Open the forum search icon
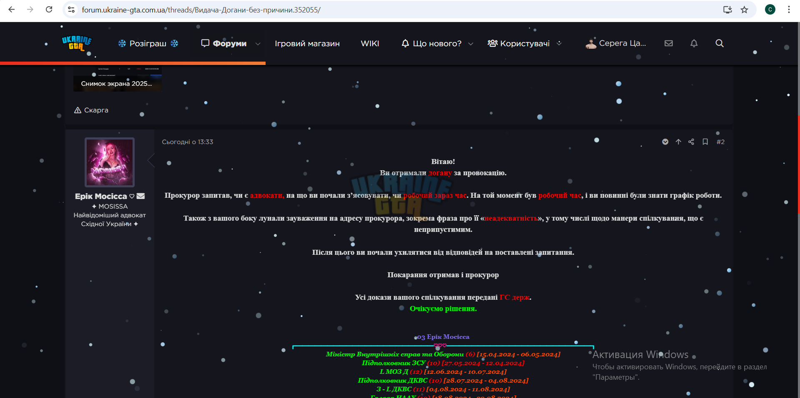800x398 pixels. point(719,43)
